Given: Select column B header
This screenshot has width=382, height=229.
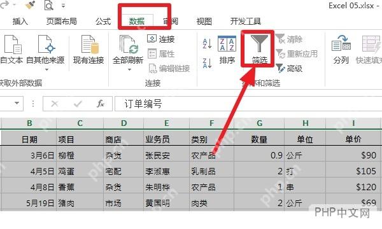Looking at the screenshot, I should [x=29, y=123].
